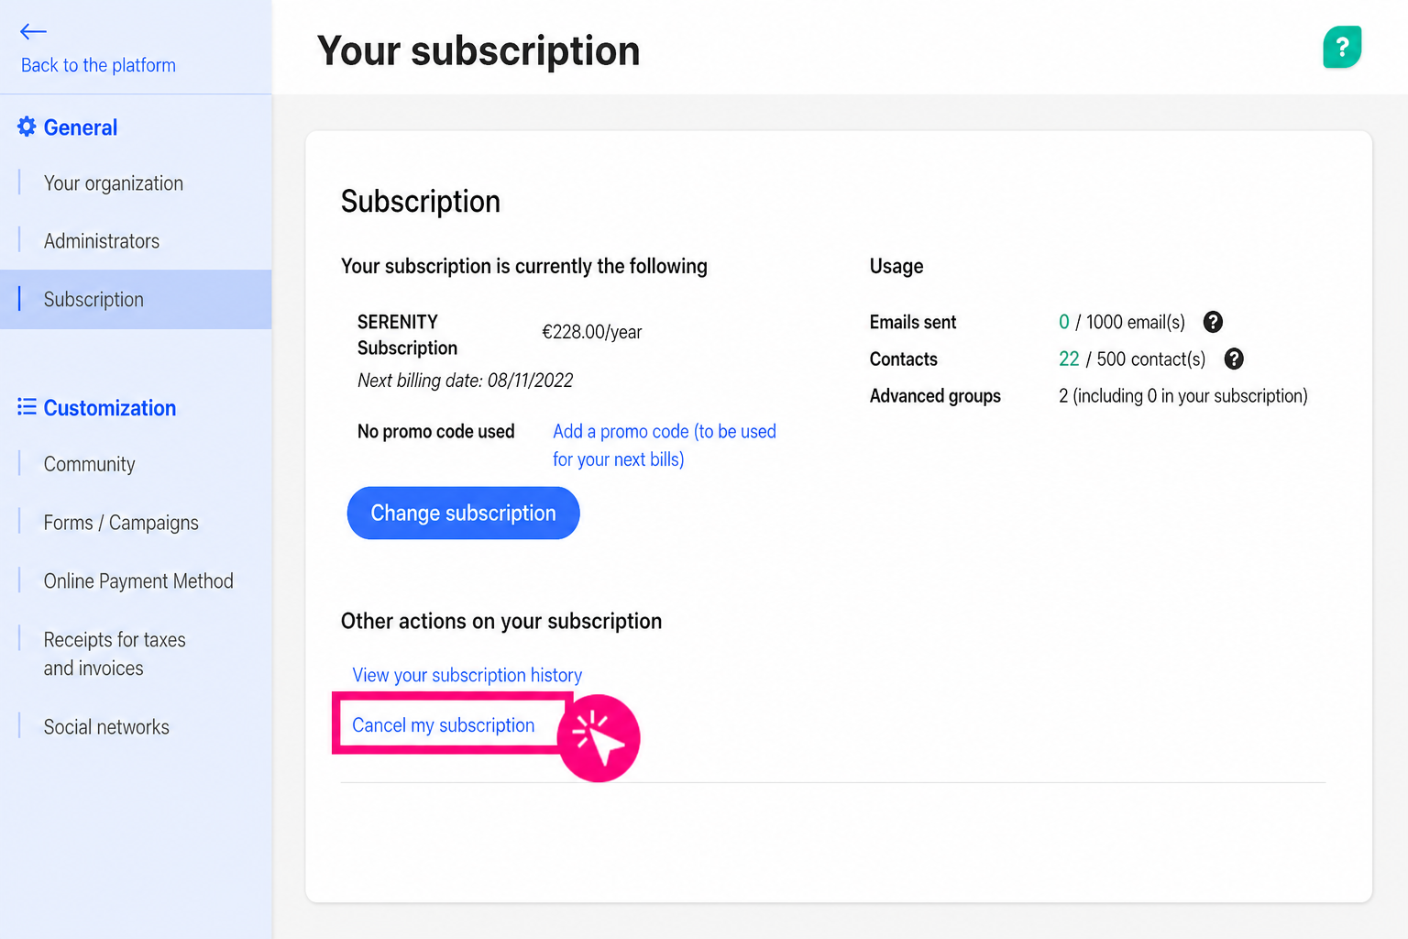1408x939 pixels.
Task: Add a promo code link
Action: [665, 445]
